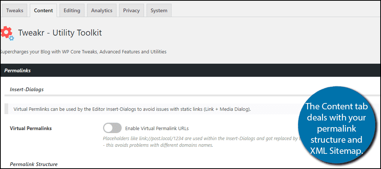
Task: Open the Privacy tab
Action: point(131,10)
